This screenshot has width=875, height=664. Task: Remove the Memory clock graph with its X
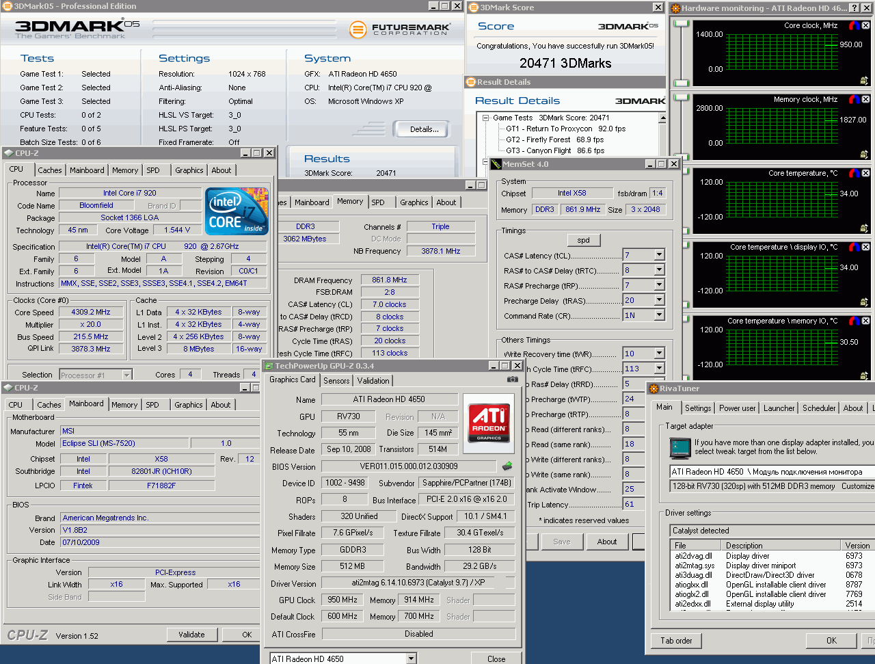pyautogui.click(x=865, y=99)
